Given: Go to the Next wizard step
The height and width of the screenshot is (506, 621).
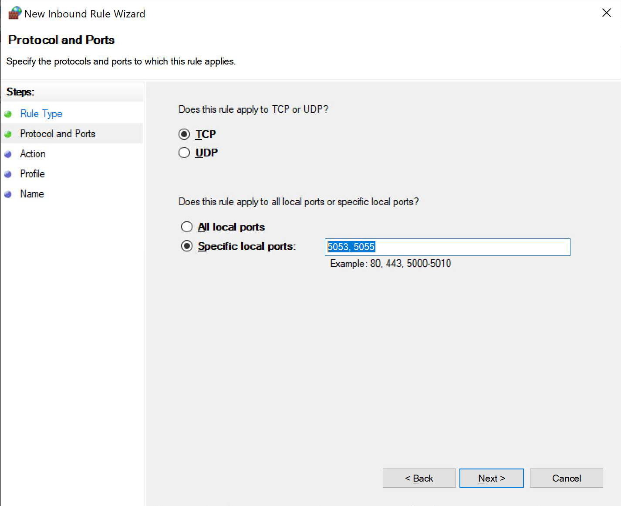Looking at the screenshot, I should [x=491, y=478].
